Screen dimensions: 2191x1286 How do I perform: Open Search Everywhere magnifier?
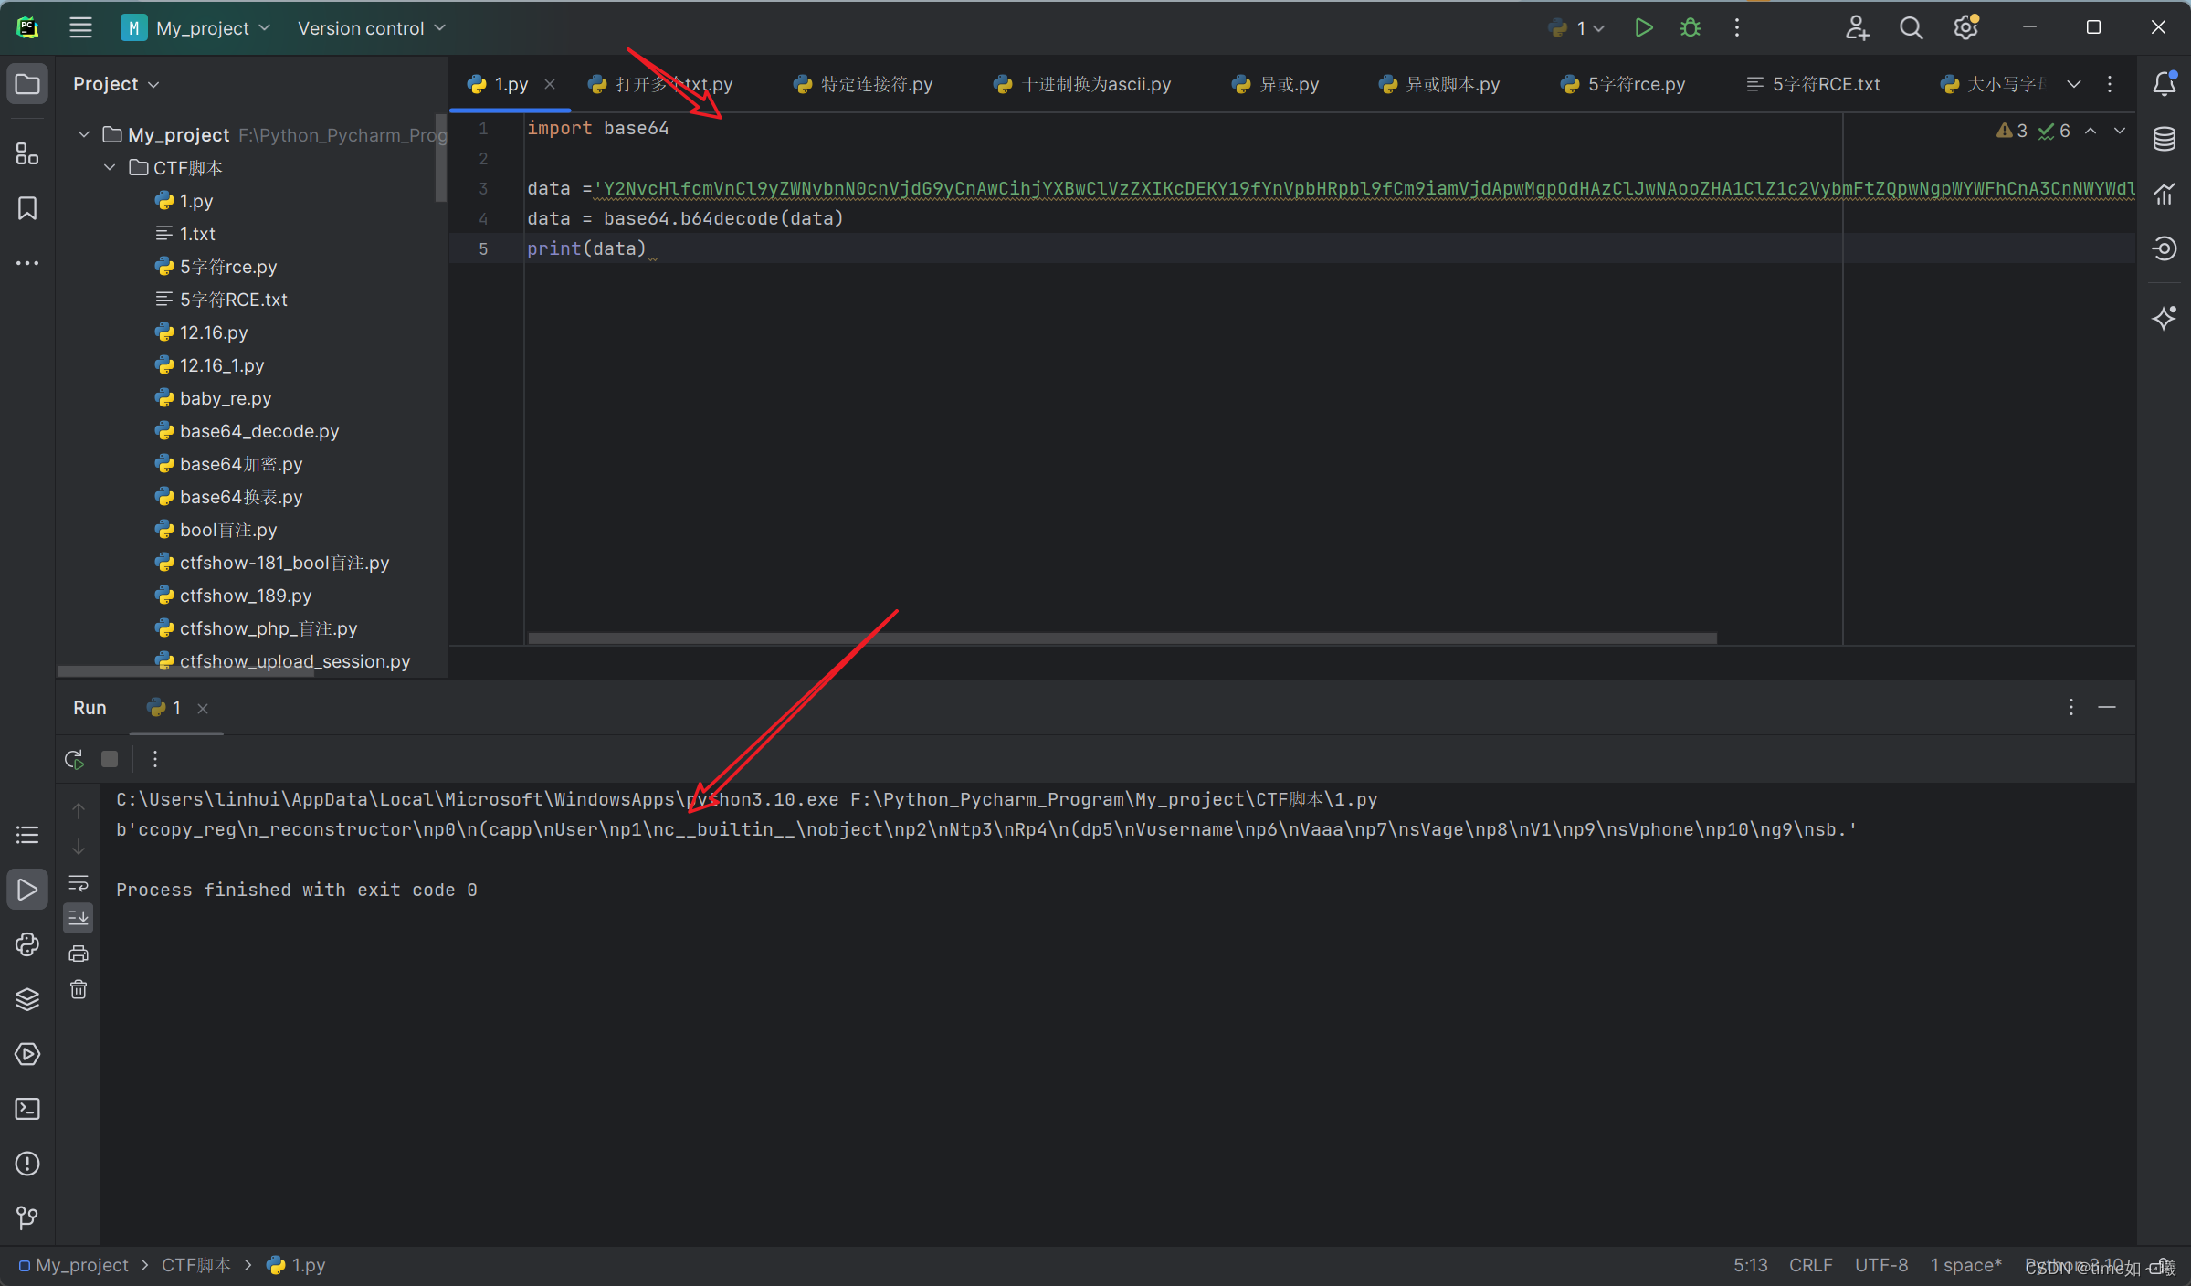coord(1911,28)
